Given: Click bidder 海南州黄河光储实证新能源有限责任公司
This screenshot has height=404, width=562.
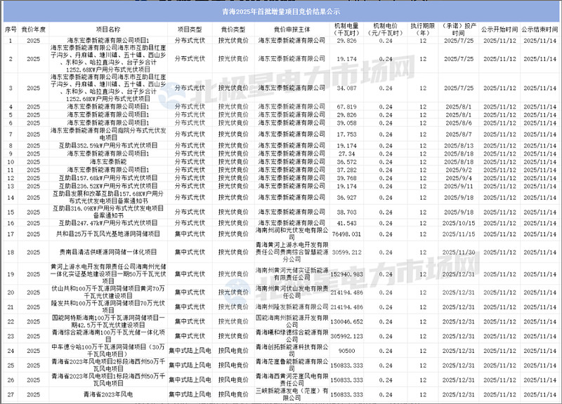Looking at the screenshot, I should click(x=292, y=274).
